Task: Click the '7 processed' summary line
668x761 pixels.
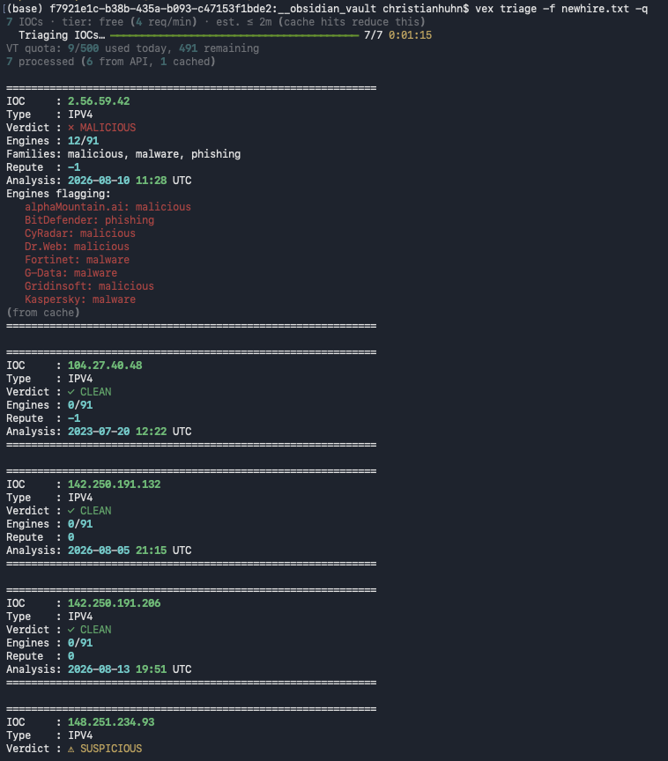Action: (x=111, y=62)
